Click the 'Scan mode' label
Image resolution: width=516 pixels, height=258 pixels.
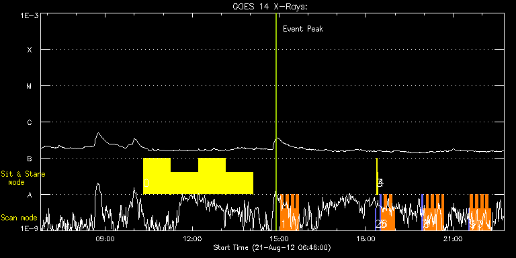click(x=19, y=218)
